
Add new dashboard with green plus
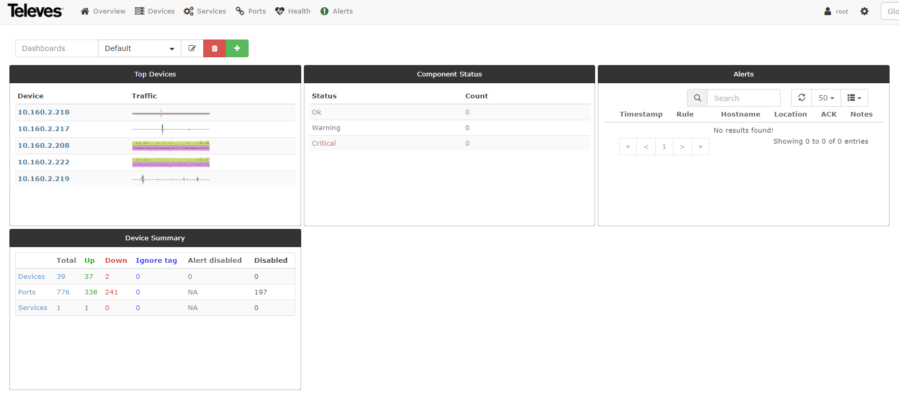237,48
